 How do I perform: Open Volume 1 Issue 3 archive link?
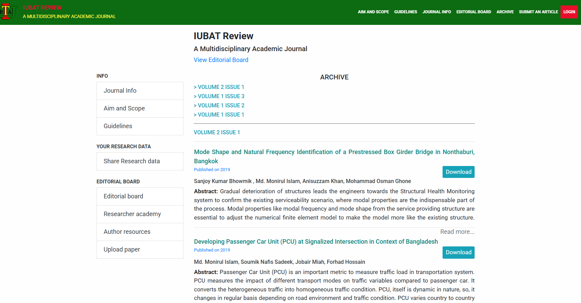tap(219, 96)
